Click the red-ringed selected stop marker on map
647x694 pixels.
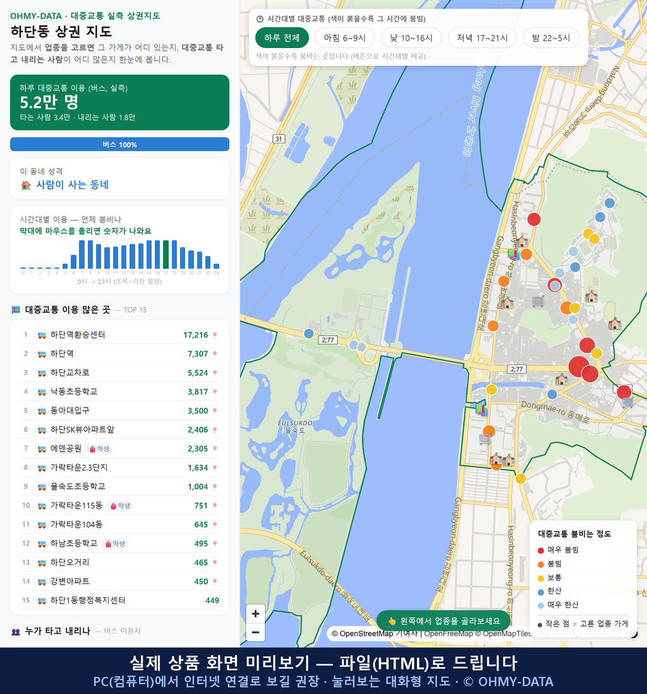(555, 286)
